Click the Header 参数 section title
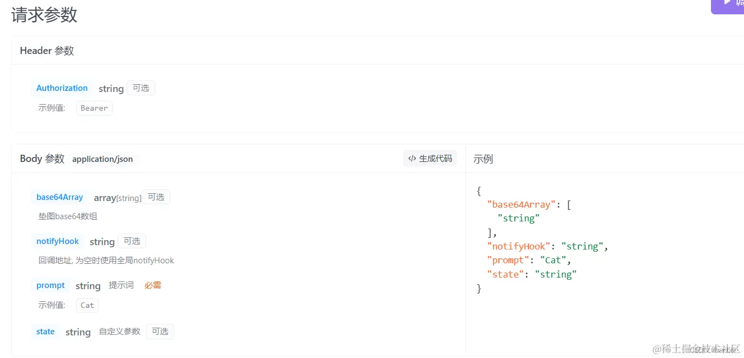This screenshot has width=744, height=358. click(47, 51)
